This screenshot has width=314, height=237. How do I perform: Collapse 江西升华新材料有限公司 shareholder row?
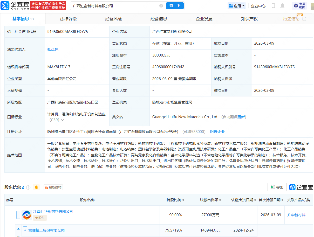click(18, 215)
